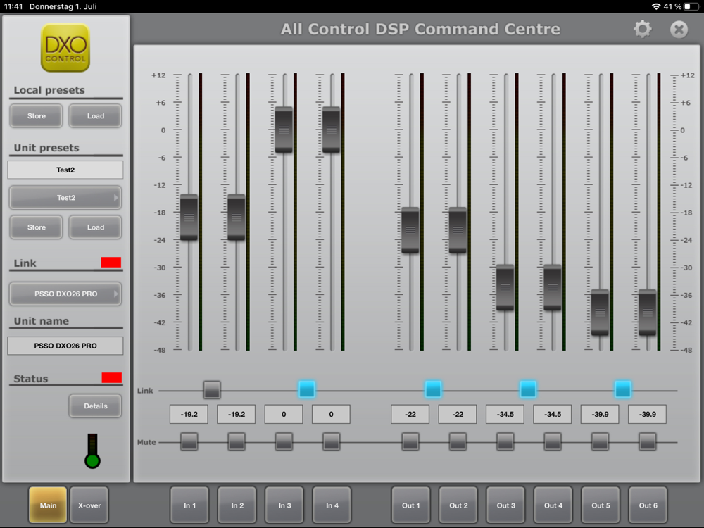The height and width of the screenshot is (528, 704).
Task: Open the In 2 channel page
Action: (x=237, y=505)
